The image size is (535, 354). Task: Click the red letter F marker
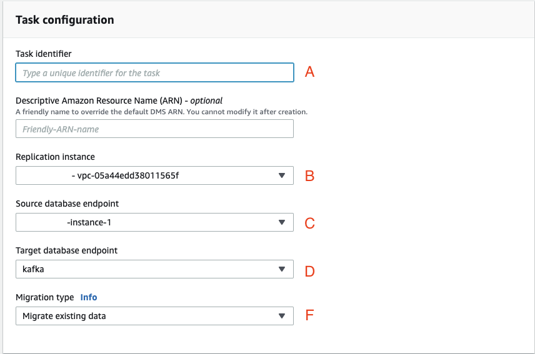coord(309,315)
